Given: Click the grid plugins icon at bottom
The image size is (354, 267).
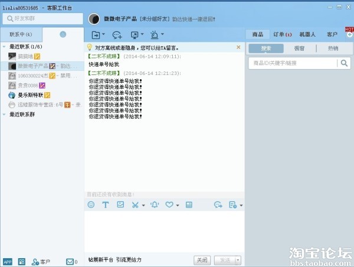Looking at the screenshot, I should click(22, 262).
